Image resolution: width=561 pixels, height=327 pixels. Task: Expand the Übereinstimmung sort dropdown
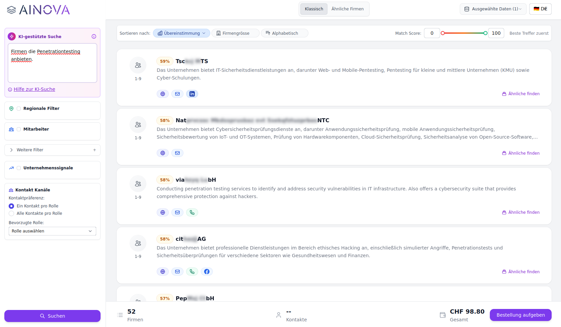click(181, 33)
